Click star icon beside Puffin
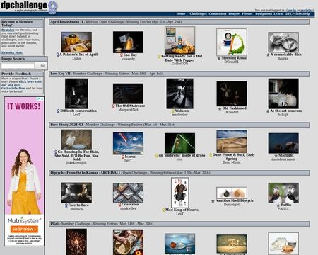This screenshot has height=255, width=318. [278, 205]
